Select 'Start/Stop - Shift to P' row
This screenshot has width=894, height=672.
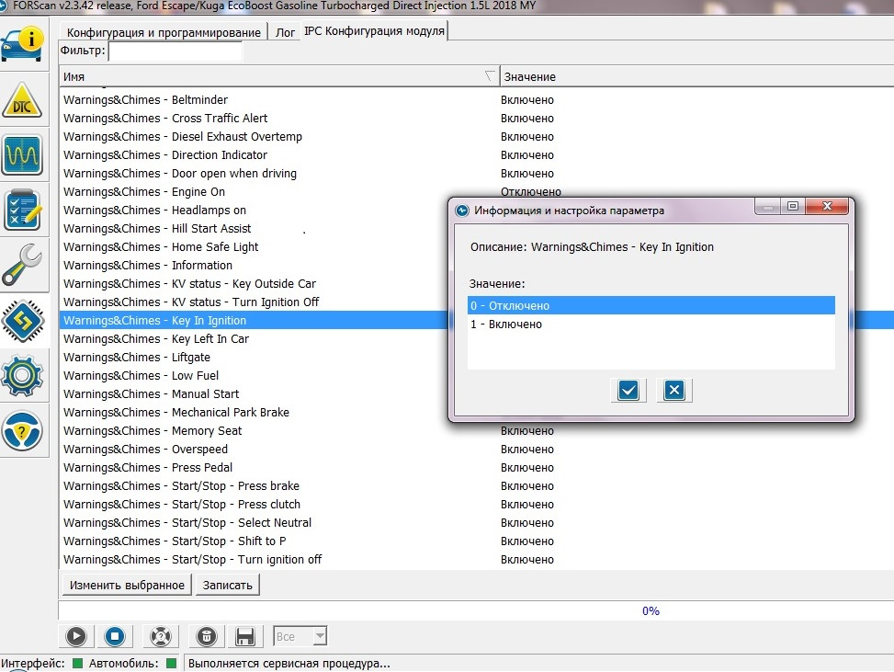pos(477,541)
